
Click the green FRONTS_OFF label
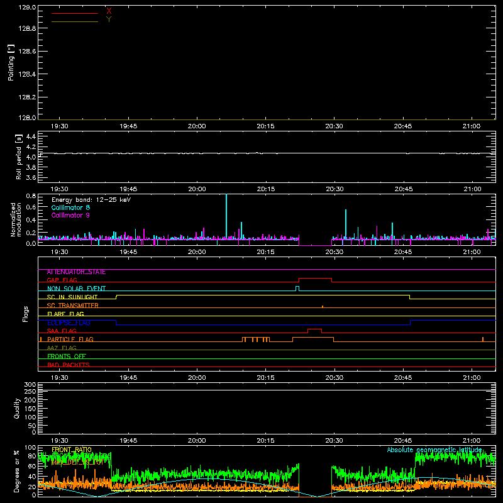[x=67, y=357]
